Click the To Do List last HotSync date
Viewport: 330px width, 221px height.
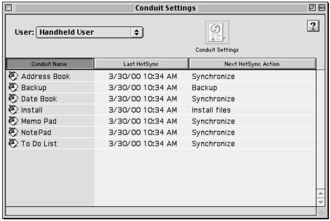(x=143, y=144)
